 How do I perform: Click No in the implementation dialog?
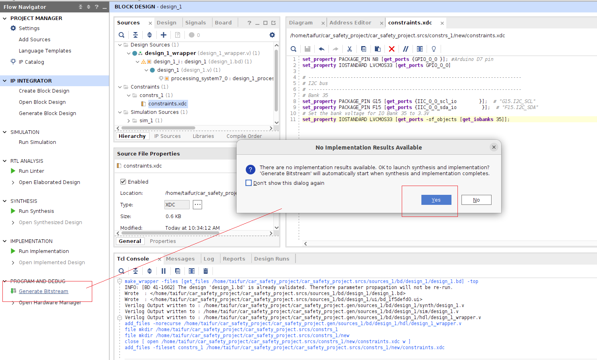[x=476, y=200]
